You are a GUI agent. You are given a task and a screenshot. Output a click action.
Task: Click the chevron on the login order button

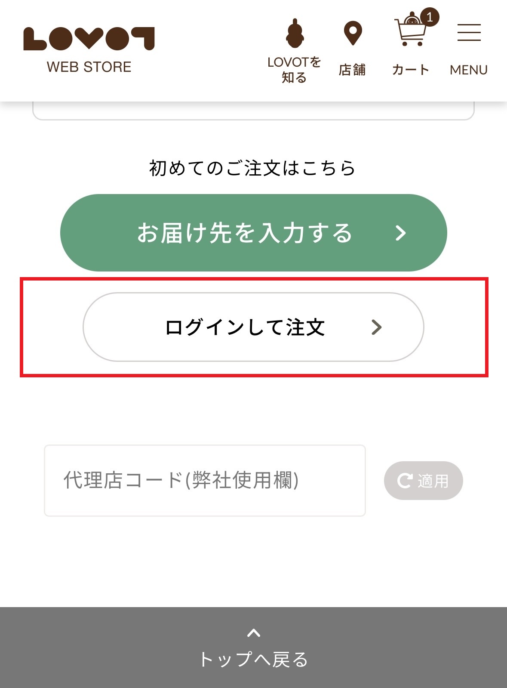377,327
